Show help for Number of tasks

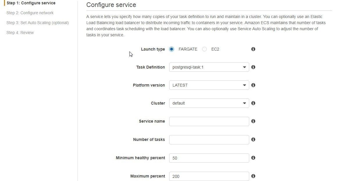(x=253, y=139)
